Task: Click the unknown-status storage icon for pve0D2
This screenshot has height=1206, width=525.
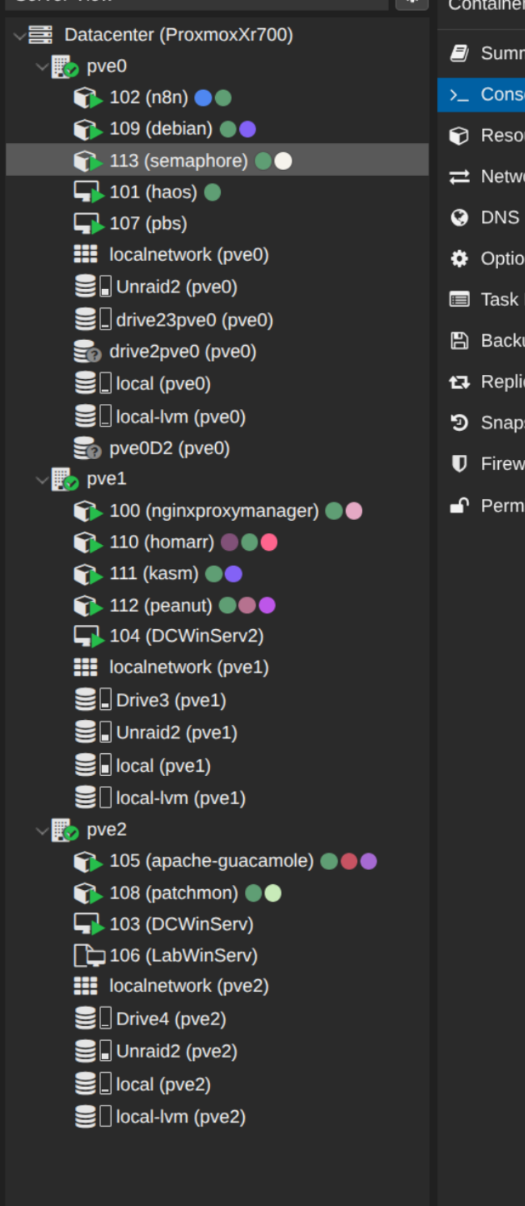Action: (88, 448)
